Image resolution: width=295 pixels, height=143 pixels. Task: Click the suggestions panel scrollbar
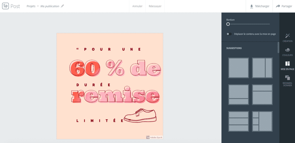tap(278, 47)
